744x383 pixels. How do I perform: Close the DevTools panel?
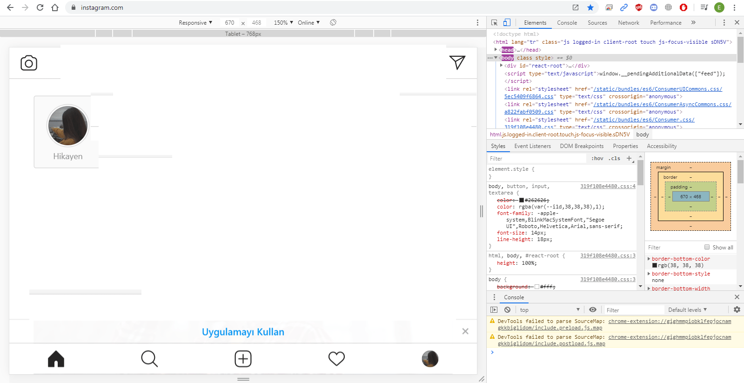click(737, 22)
